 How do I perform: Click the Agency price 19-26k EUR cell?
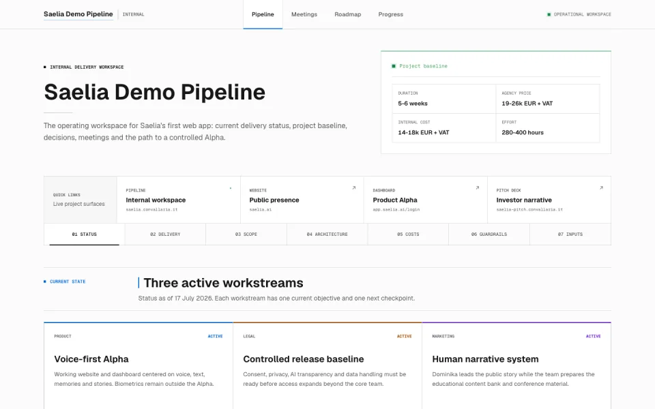pos(548,99)
